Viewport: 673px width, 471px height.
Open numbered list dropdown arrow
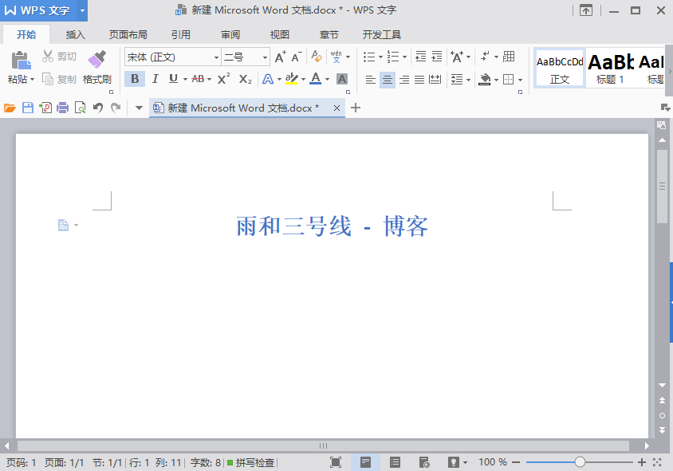pyautogui.click(x=404, y=57)
